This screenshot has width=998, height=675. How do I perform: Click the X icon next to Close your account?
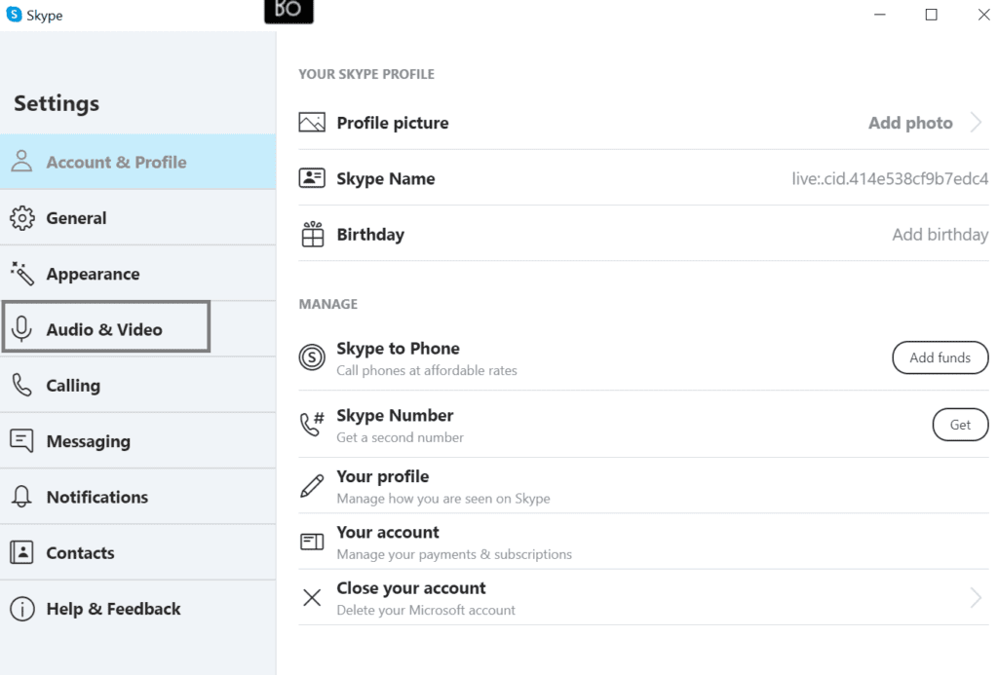[312, 597]
